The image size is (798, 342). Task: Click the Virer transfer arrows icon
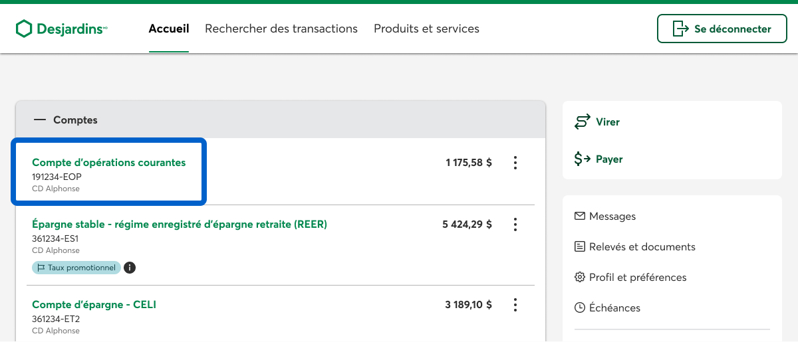(583, 122)
